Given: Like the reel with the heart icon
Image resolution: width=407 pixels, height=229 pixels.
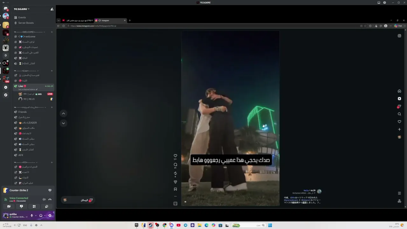Looking at the screenshot, I should pyautogui.click(x=175, y=156).
